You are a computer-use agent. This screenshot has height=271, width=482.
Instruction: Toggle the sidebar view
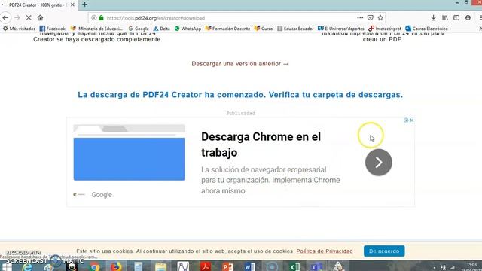[456, 18]
